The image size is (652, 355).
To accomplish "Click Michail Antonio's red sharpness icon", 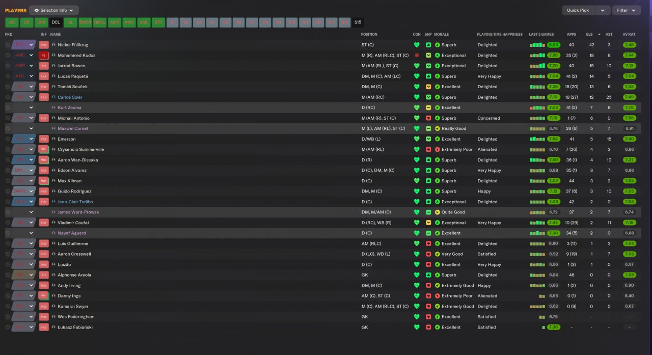I will [x=428, y=118].
